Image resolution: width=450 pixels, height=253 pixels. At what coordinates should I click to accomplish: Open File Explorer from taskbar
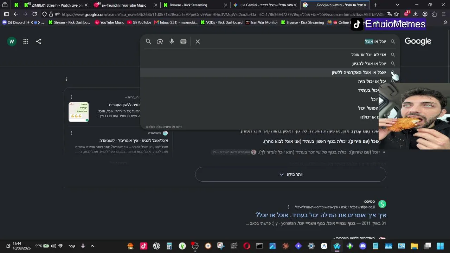[414, 246]
